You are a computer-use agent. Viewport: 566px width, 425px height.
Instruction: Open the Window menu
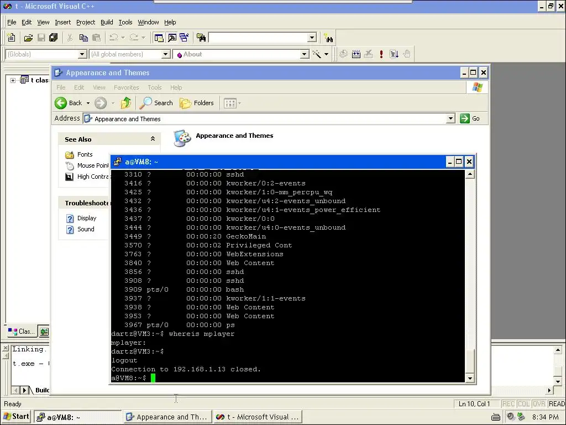tap(148, 22)
